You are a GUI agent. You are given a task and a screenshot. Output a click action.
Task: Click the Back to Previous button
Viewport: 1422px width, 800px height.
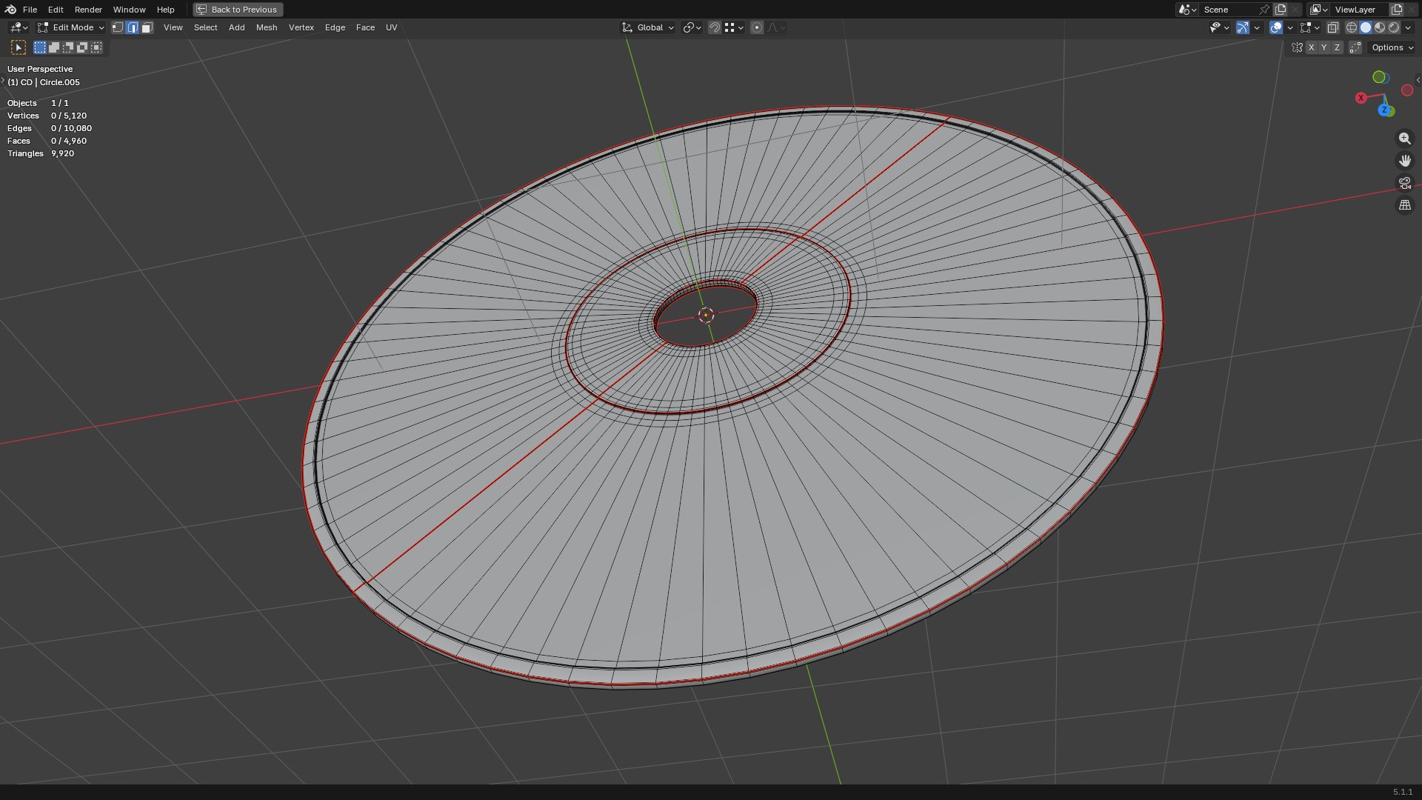(238, 10)
